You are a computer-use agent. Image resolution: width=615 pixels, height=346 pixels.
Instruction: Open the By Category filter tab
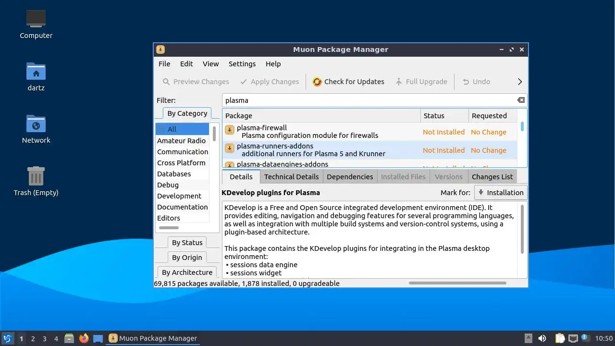tap(187, 113)
